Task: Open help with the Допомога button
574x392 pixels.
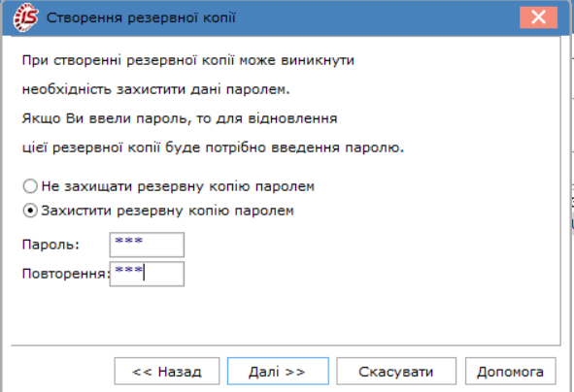Action: [x=510, y=372]
